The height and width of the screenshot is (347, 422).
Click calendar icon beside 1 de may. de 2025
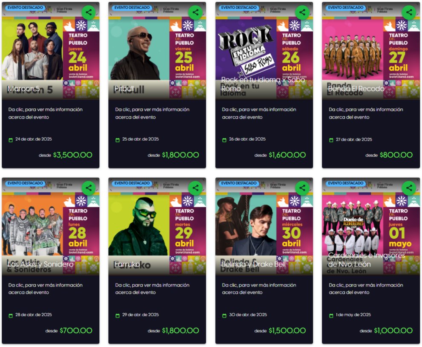pos(331,315)
